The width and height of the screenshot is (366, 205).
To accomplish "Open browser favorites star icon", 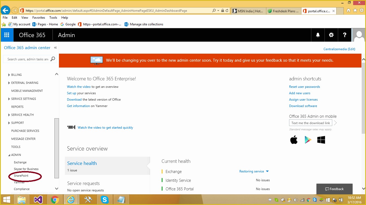I will (x=355, y=10).
